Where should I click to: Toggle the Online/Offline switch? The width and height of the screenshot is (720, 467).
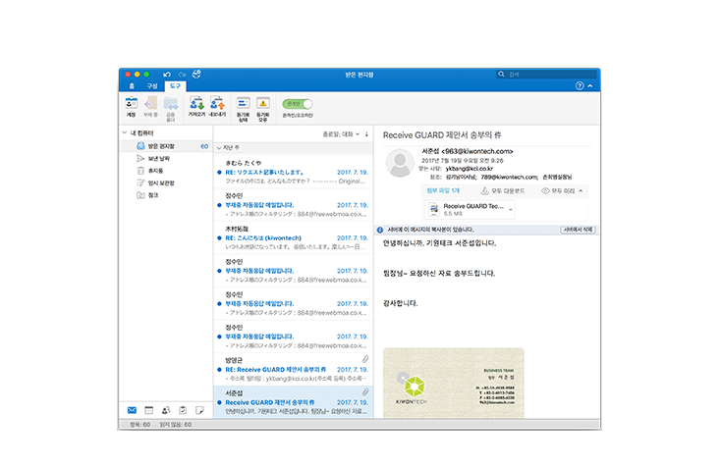pyautogui.click(x=297, y=103)
